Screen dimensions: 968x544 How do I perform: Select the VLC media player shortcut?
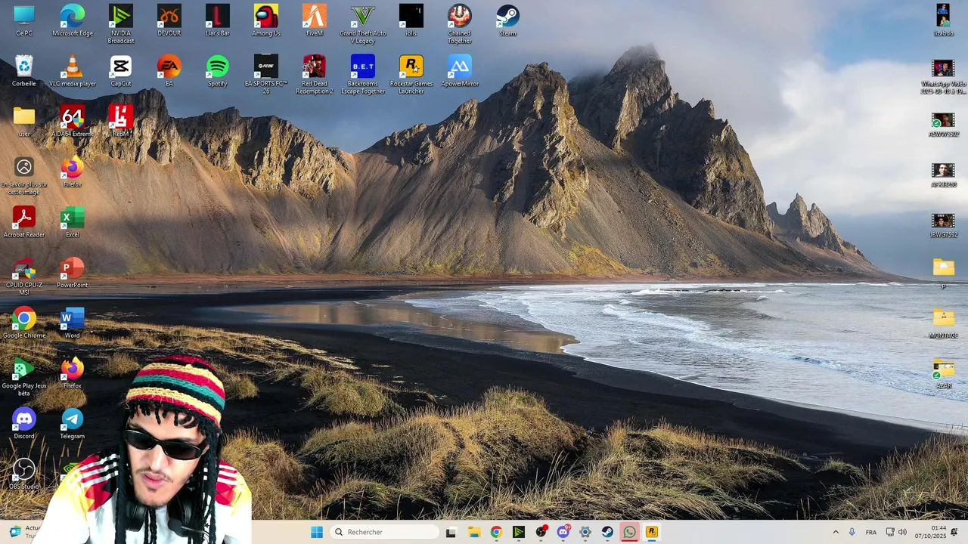click(73, 71)
